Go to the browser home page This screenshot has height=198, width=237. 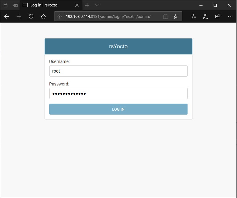tap(43, 17)
